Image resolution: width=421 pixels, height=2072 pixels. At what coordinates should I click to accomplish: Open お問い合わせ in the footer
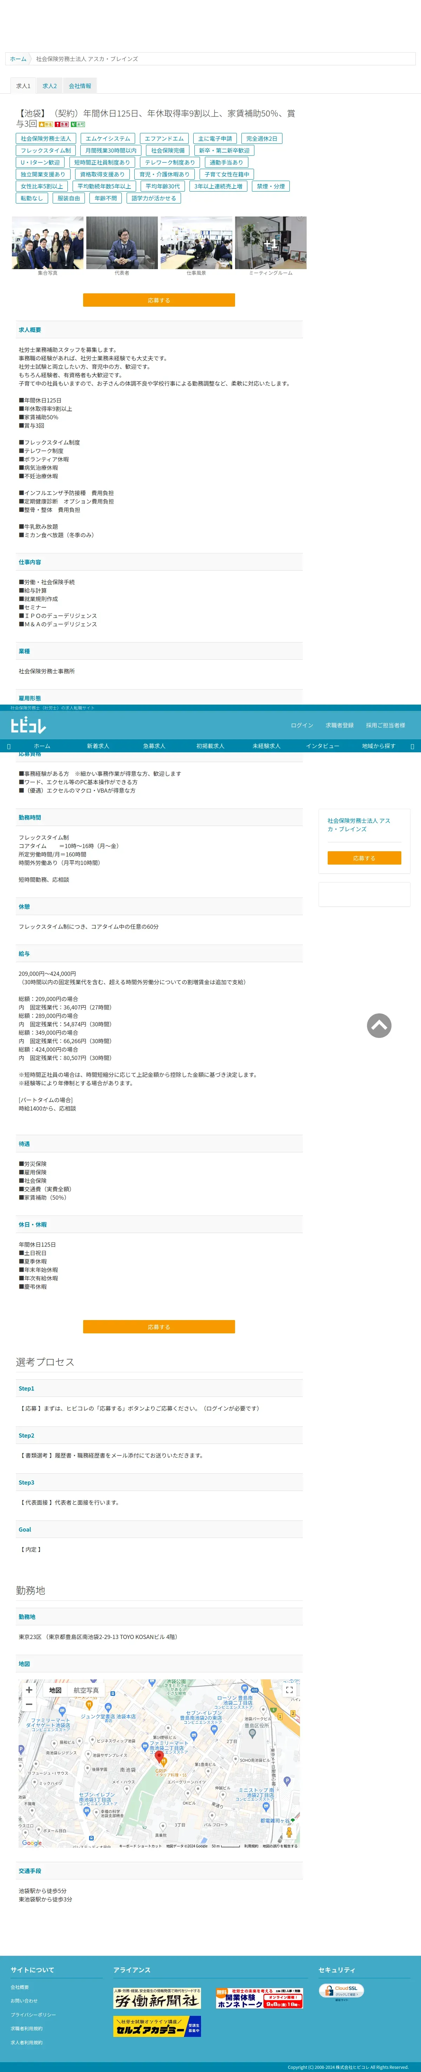(24, 2000)
